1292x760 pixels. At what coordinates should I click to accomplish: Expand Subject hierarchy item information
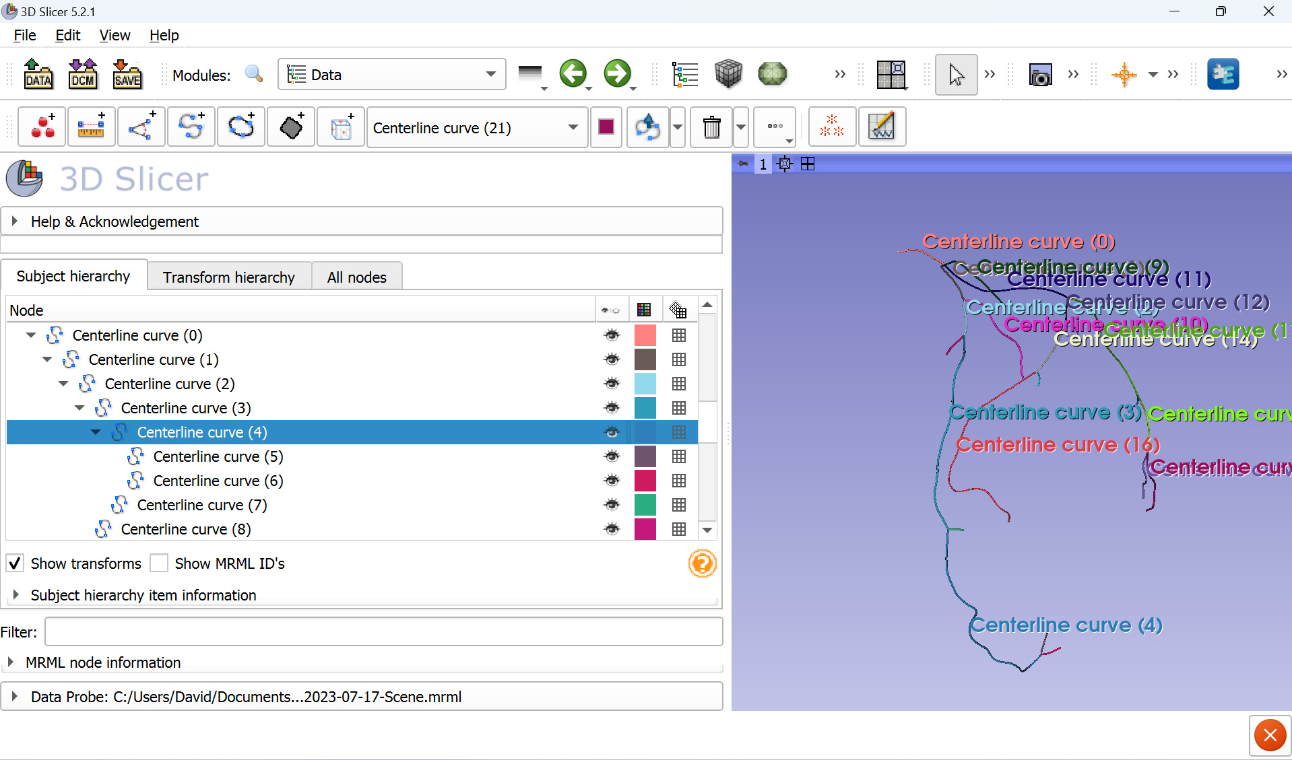click(x=362, y=595)
